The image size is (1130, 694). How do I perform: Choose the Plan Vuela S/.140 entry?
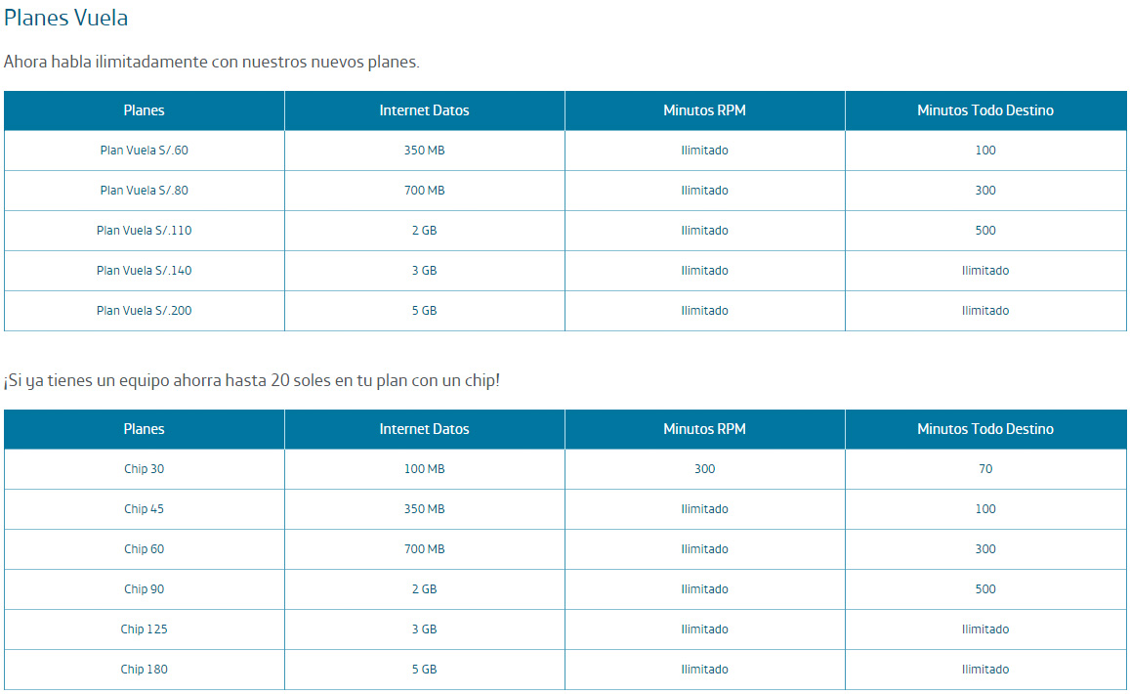145,271
